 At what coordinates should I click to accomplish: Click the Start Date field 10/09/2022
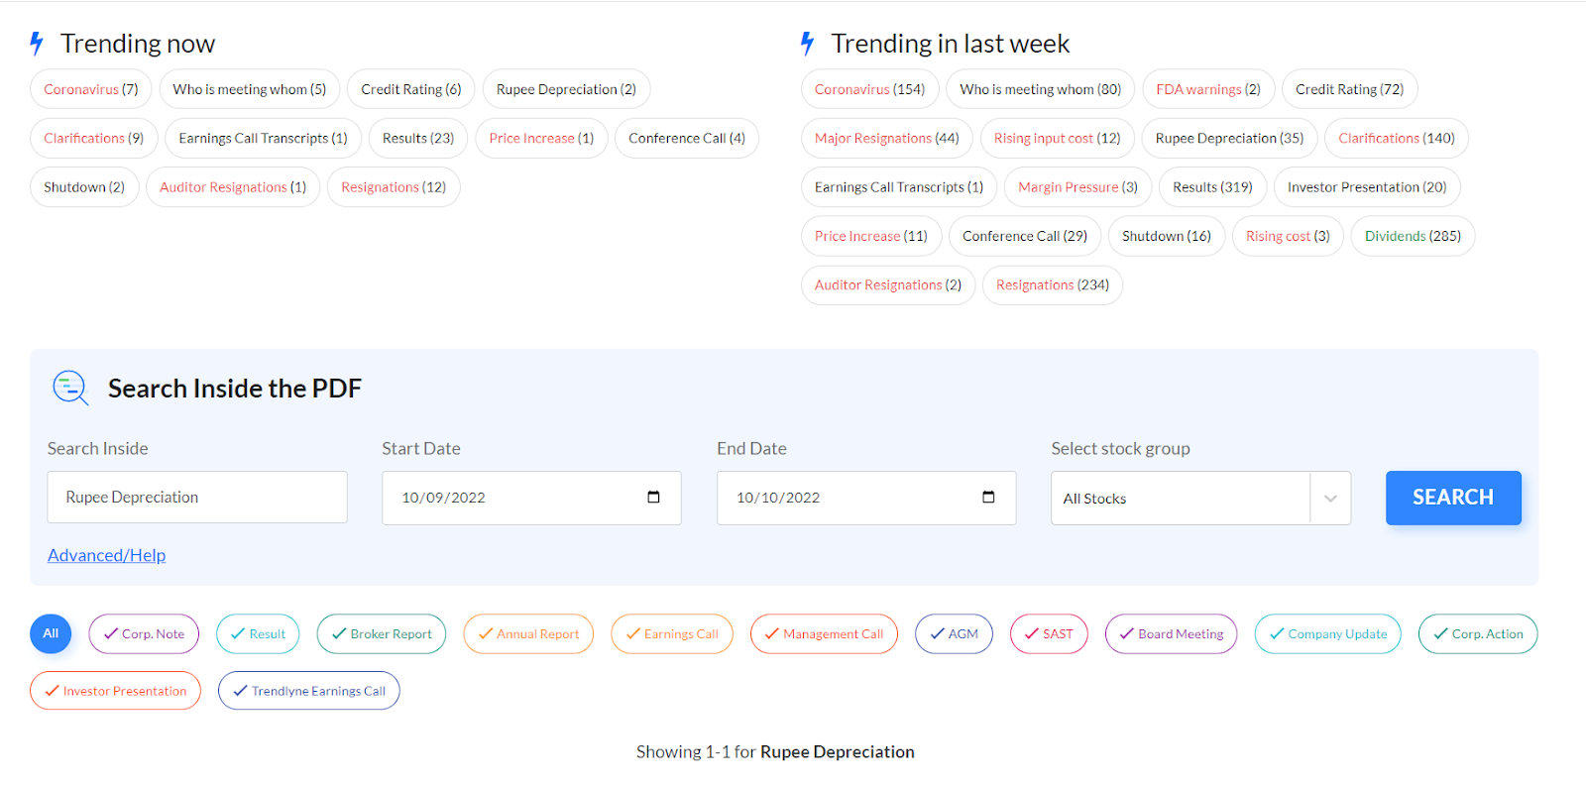(x=531, y=498)
